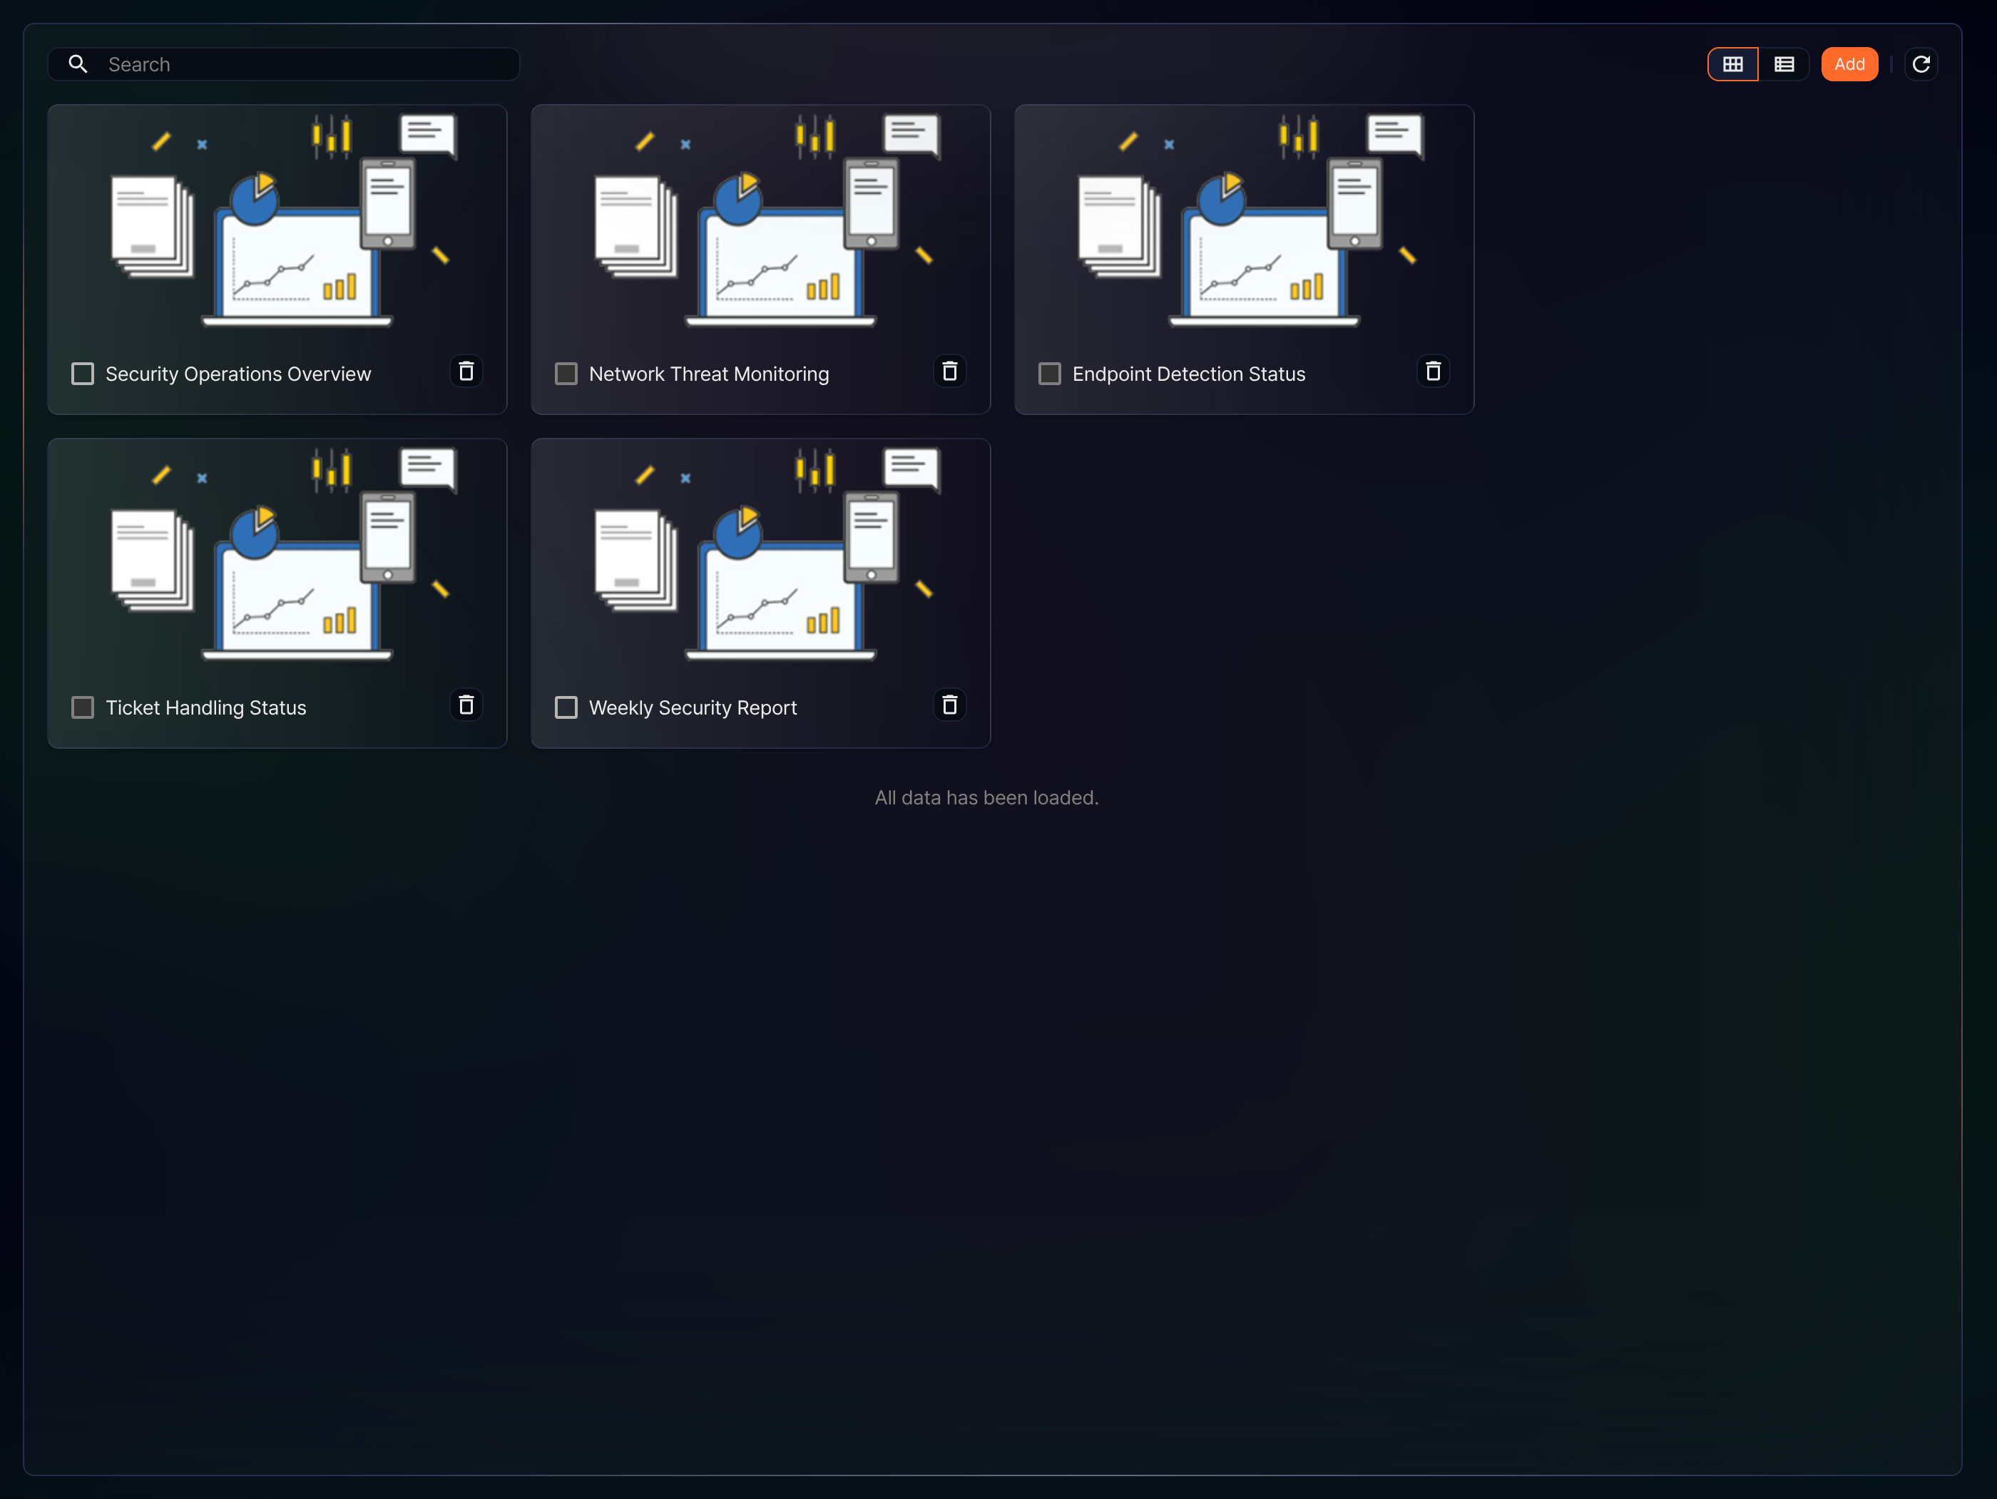Tick the Weekly Security Report checkbox
The width and height of the screenshot is (1997, 1499).
tap(566, 707)
